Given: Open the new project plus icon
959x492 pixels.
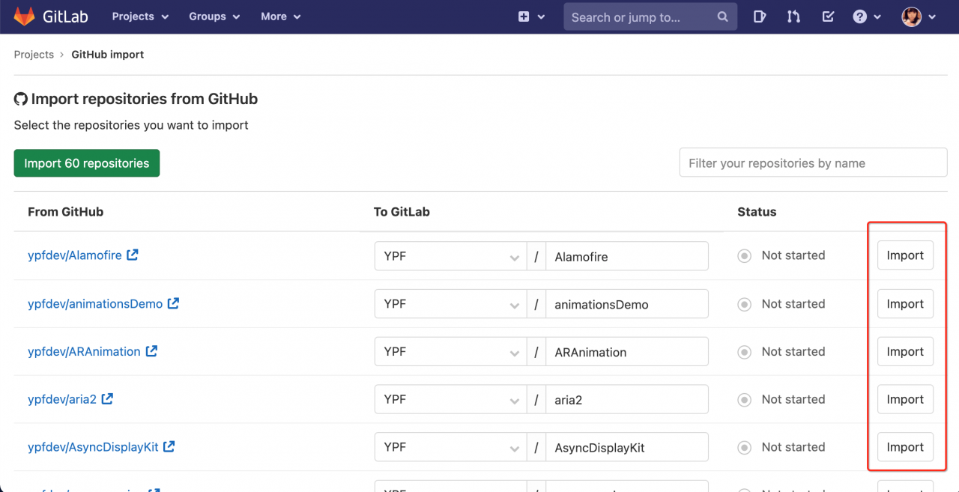Looking at the screenshot, I should coord(527,16).
